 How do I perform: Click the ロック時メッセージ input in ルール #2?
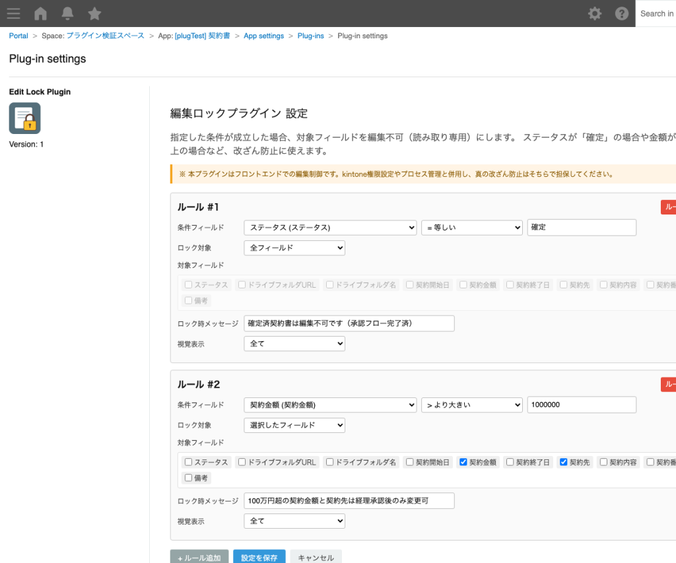pyautogui.click(x=349, y=500)
